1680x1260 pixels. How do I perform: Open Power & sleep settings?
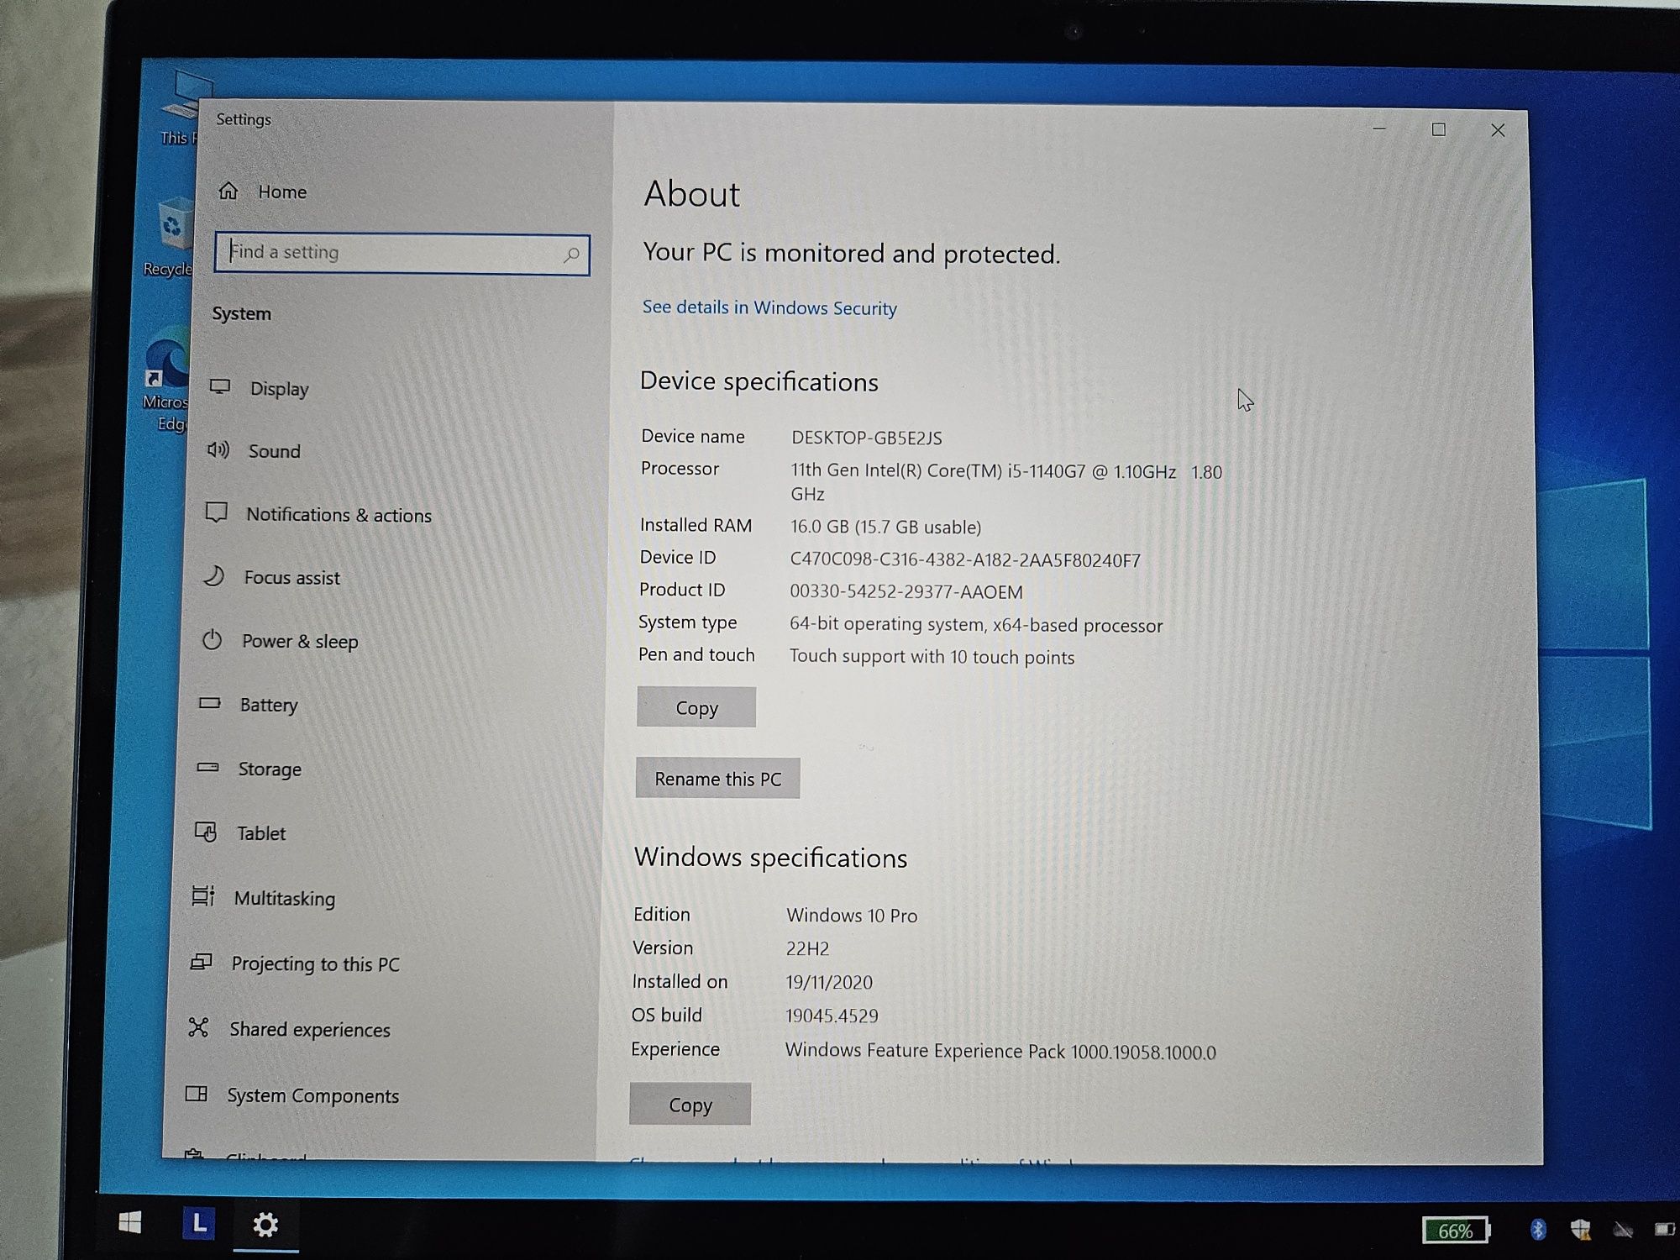280,641
